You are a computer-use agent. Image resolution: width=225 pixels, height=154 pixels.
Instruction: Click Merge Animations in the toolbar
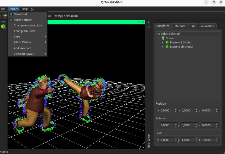pos(66,16)
